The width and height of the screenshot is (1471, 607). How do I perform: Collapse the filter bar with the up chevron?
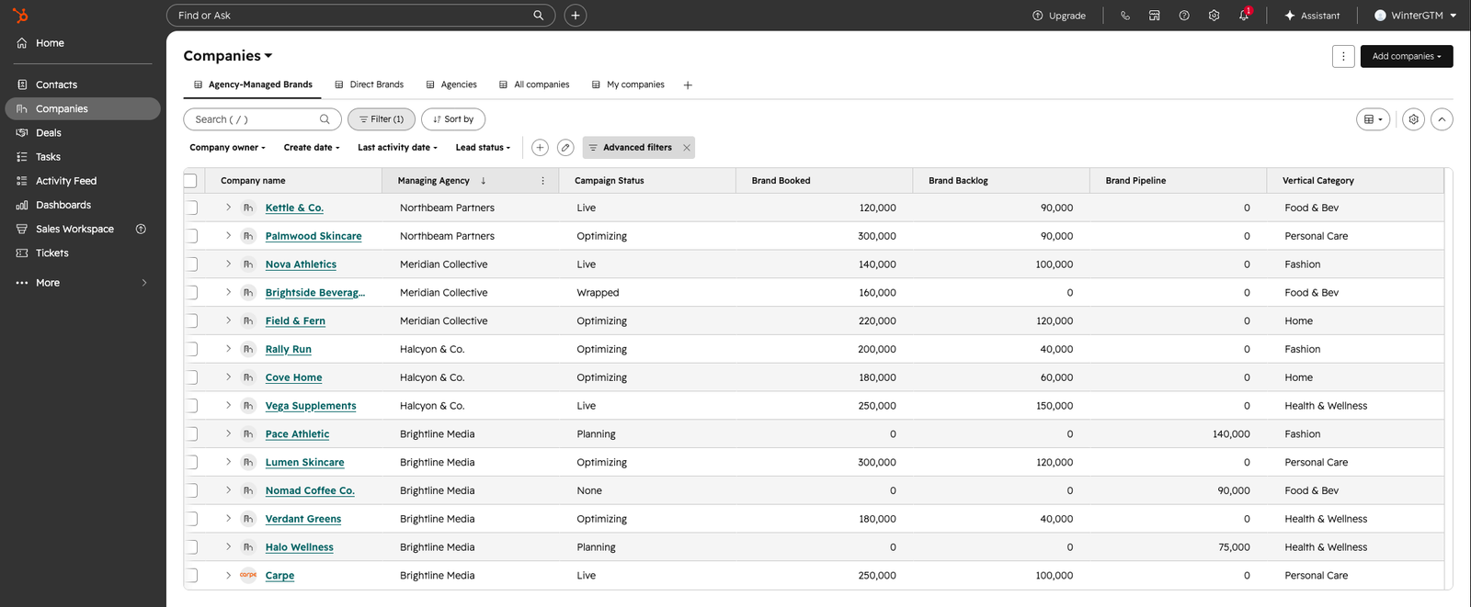pyautogui.click(x=1442, y=119)
